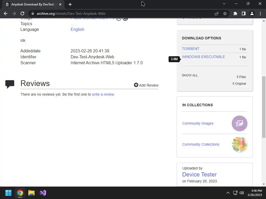Click the Dev-Test-Anydesk-Web identifier value
The height and width of the screenshot is (199, 266).
pyautogui.click(x=92, y=57)
